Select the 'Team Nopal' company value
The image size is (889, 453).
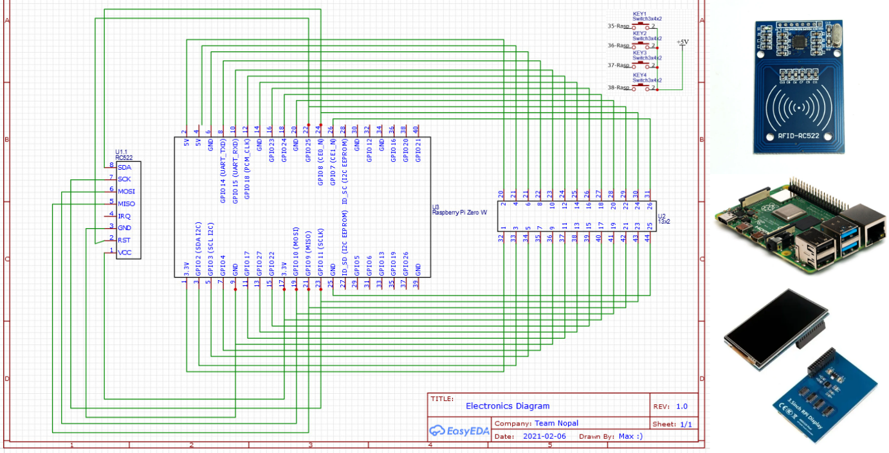coord(556,423)
